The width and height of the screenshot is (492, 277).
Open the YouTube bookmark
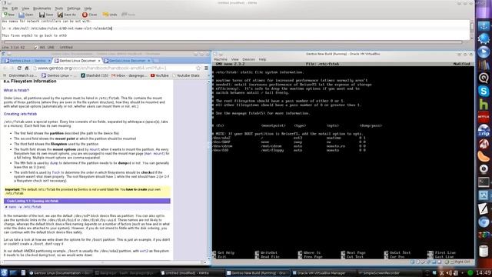pos(160,75)
